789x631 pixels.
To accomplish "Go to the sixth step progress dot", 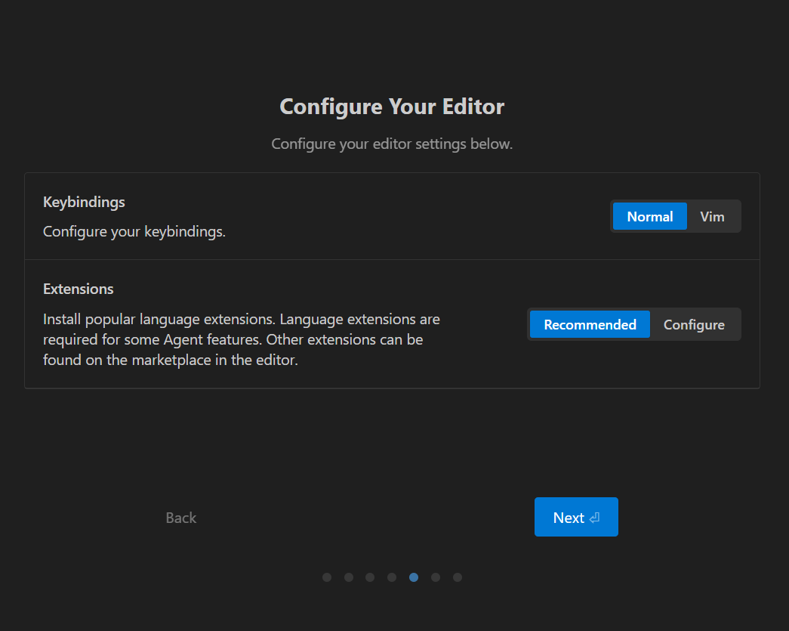I will point(436,577).
